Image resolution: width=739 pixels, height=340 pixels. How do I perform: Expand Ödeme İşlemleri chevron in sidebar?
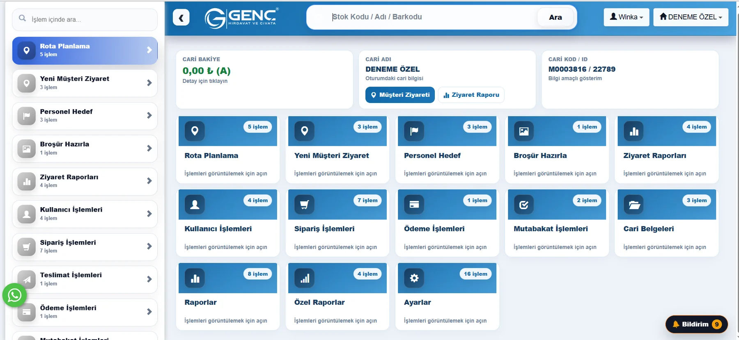click(x=149, y=312)
